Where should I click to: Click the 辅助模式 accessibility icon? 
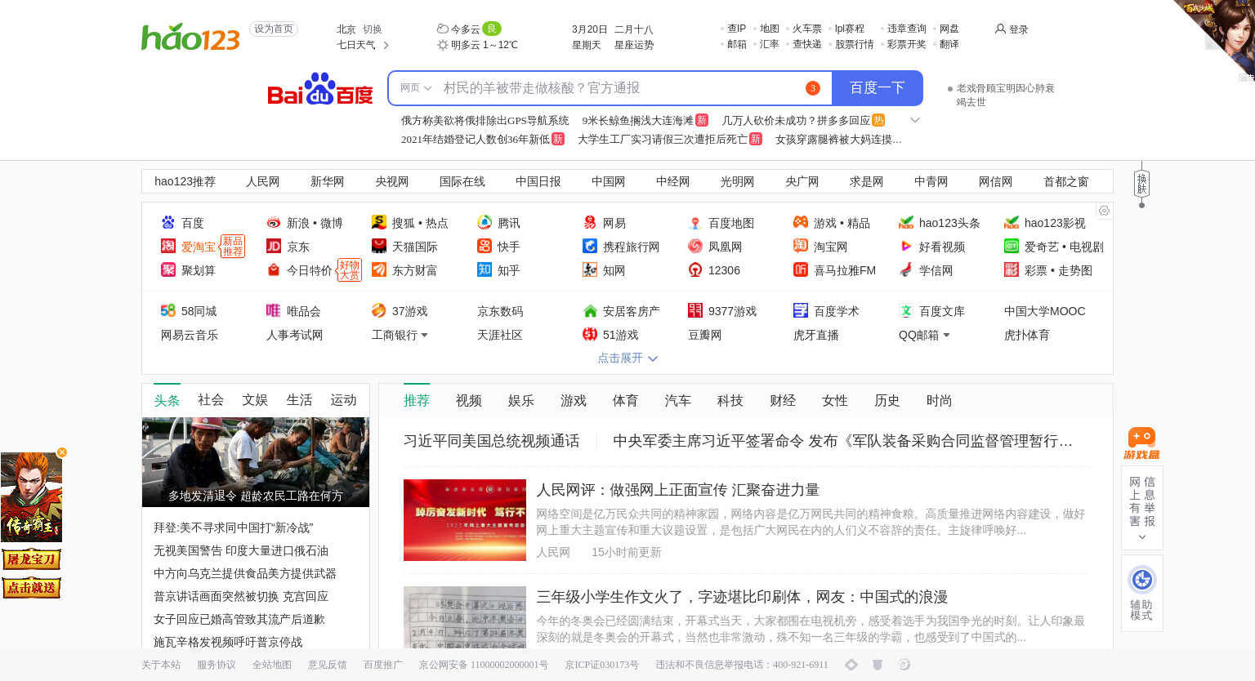click(1142, 580)
